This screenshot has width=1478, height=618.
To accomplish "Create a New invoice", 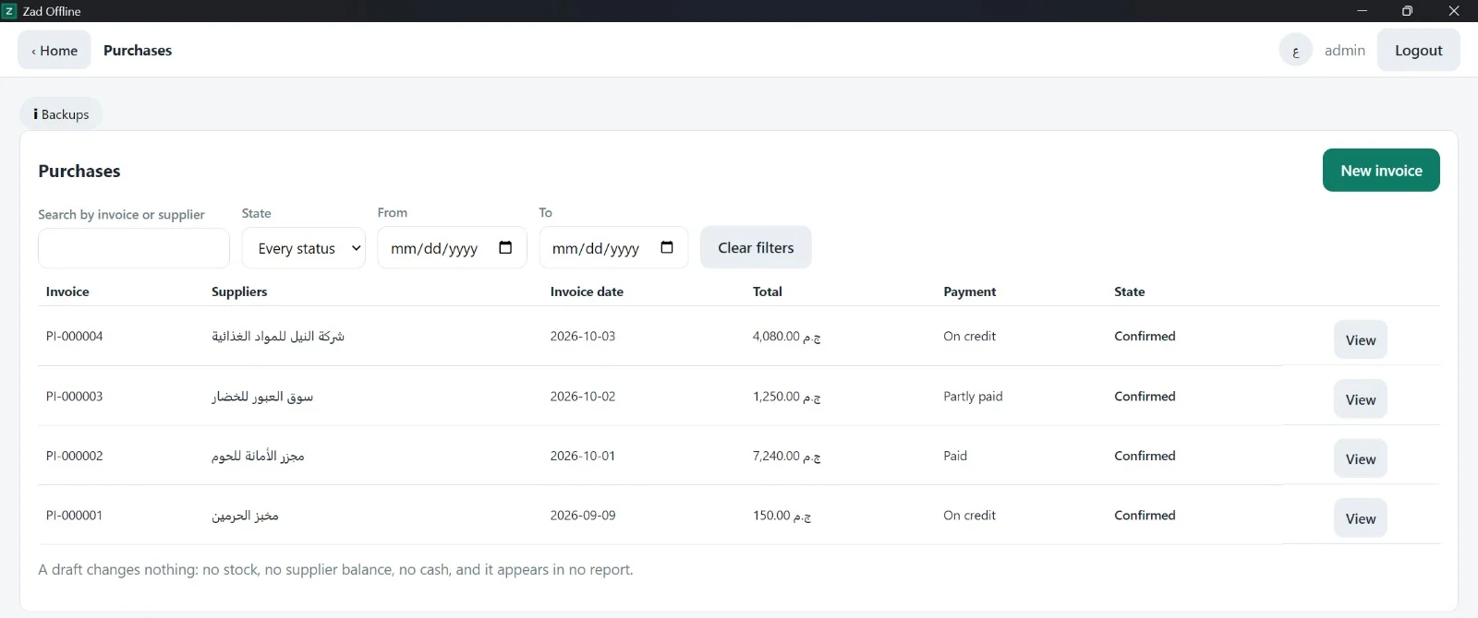I will (1381, 171).
